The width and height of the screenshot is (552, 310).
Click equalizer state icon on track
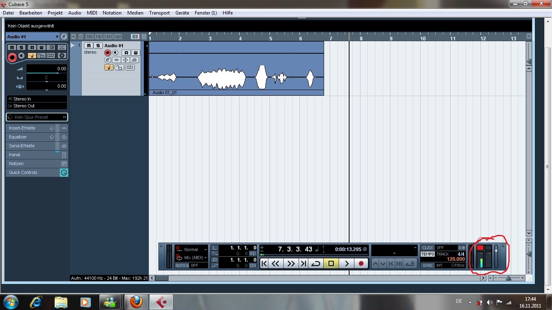coord(126,60)
